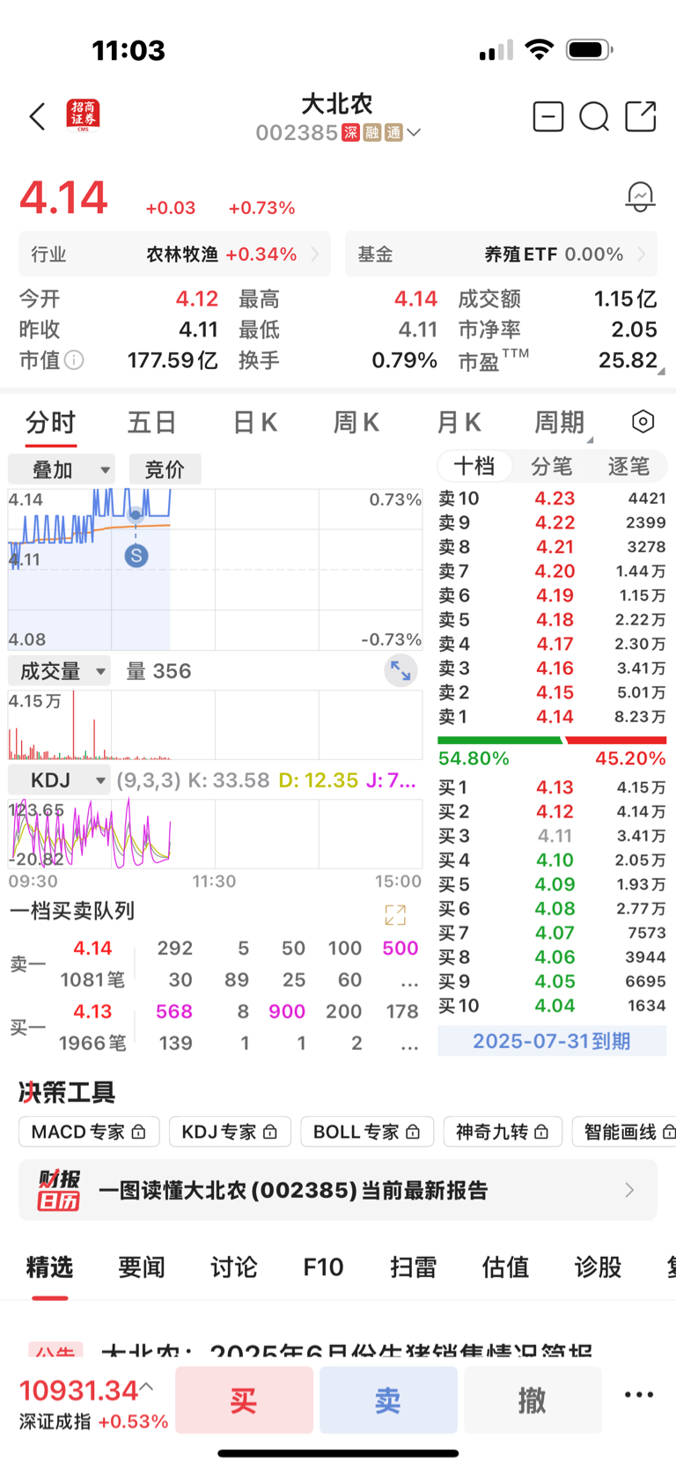
Task: Open the 成交量 indicator dropdown
Action: click(x=59, y=671)
